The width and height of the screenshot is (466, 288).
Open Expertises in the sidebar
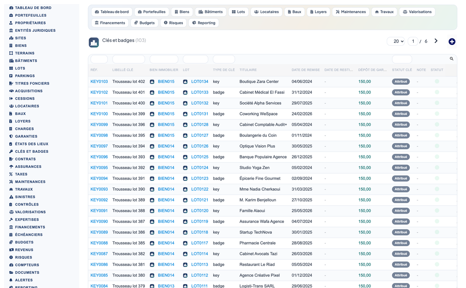pos(24,220)
